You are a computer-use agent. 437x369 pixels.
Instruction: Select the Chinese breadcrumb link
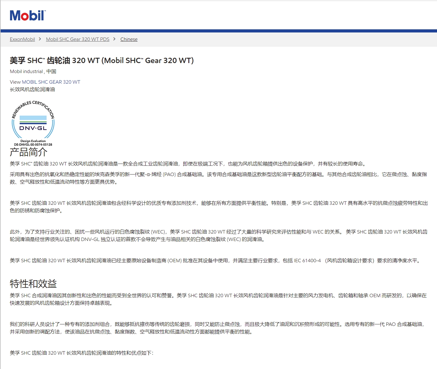click(x=129, y=39)
